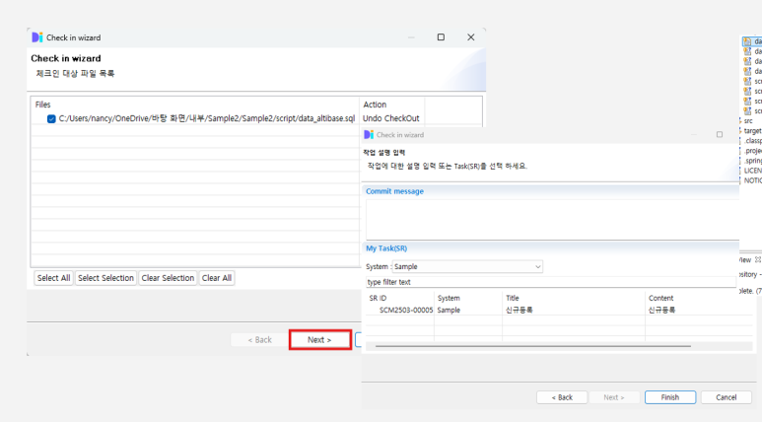The height and width of the screenshot is (422, 762).
Task: Click the disabled Next button in second wizard
Action: (x=614, y=397)
